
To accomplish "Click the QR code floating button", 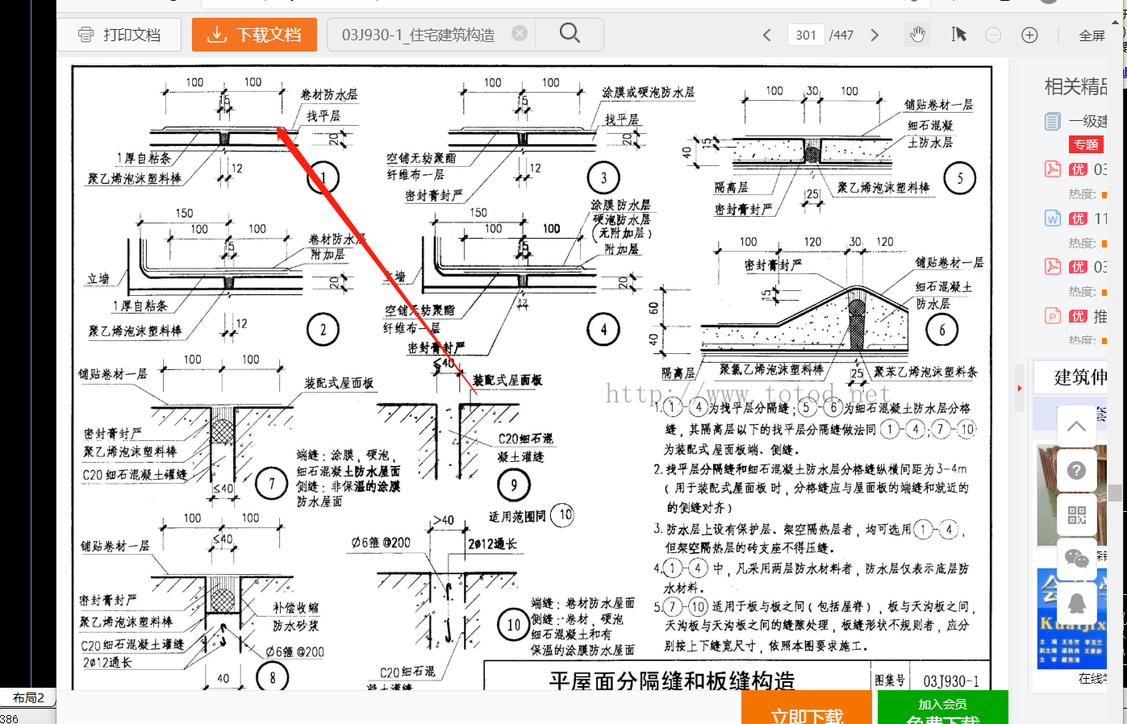I will coord(1077,515).
